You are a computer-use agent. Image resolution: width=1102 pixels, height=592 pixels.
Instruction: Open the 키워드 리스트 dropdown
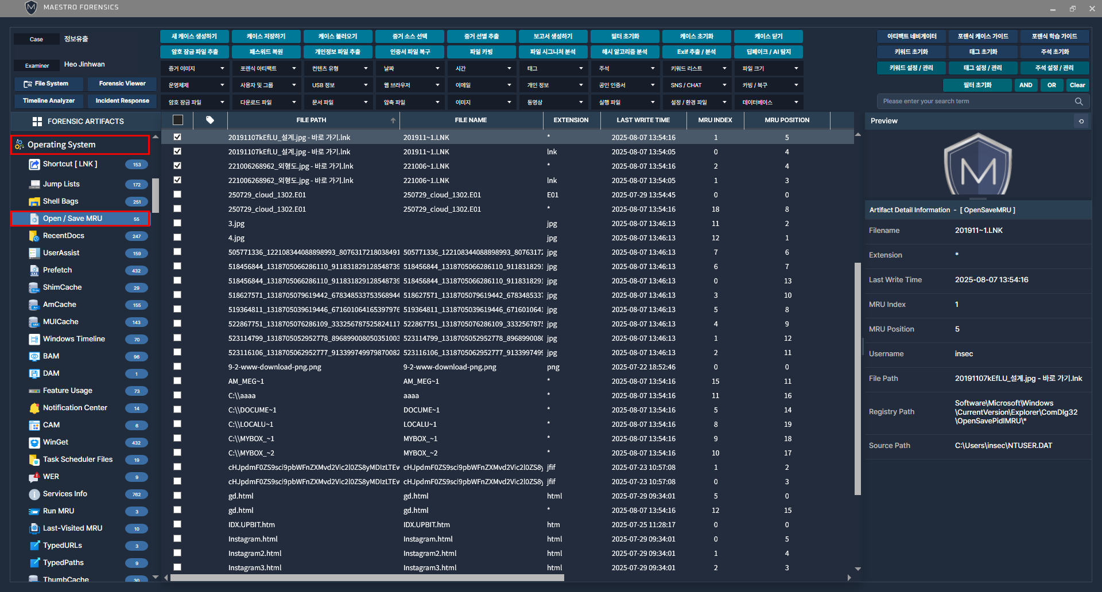pos(697,69)
